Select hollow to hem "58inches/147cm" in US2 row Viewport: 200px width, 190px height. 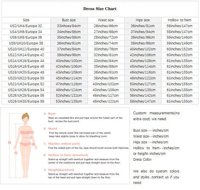[x=179, y=26]
